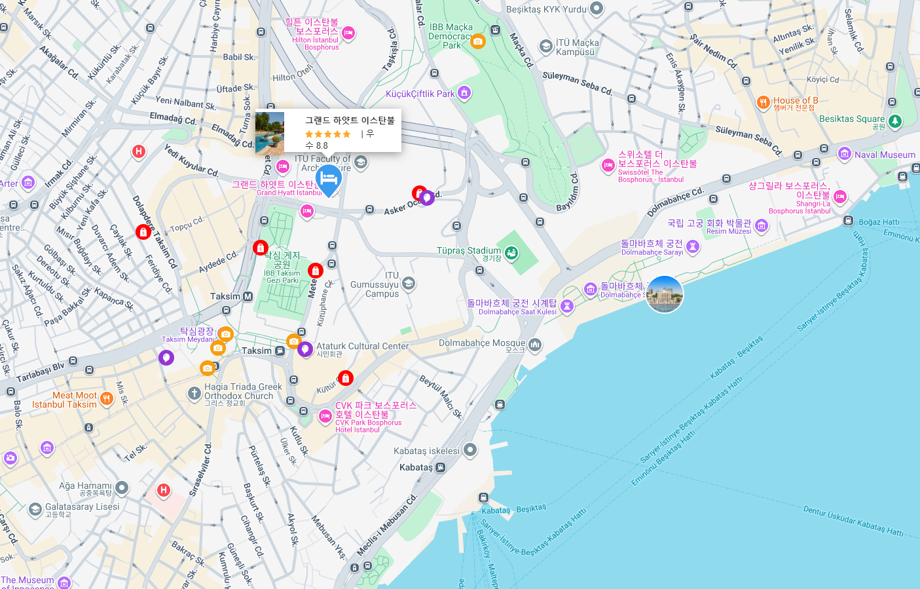The width and height of the screenshot is (920, 589).
Task: Click the Dolmabahçe Saat Kulesi marker icon
Action: click(567, 306)
